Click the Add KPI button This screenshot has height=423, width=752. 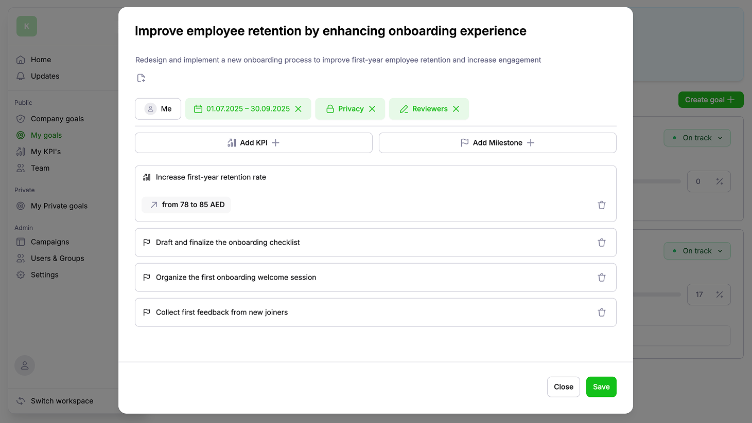(x=253, y=143)
